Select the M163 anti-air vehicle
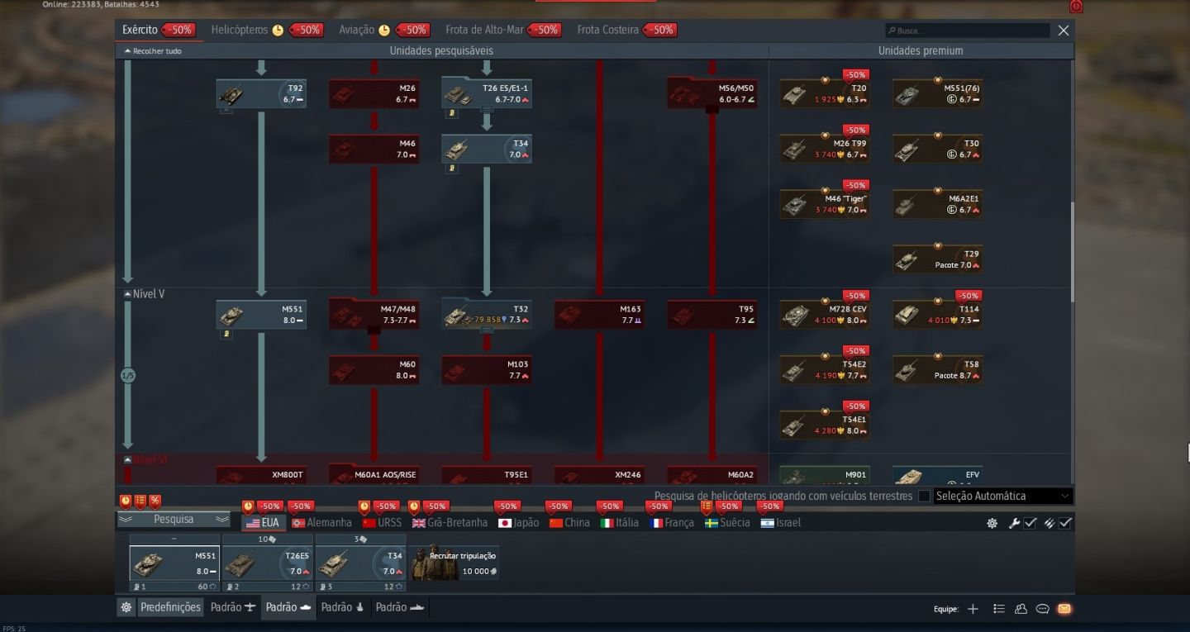Viewport: 1190px width, 632px height. [x=599, y=315]
